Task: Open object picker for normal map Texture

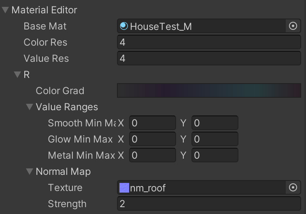Action: 293,188
